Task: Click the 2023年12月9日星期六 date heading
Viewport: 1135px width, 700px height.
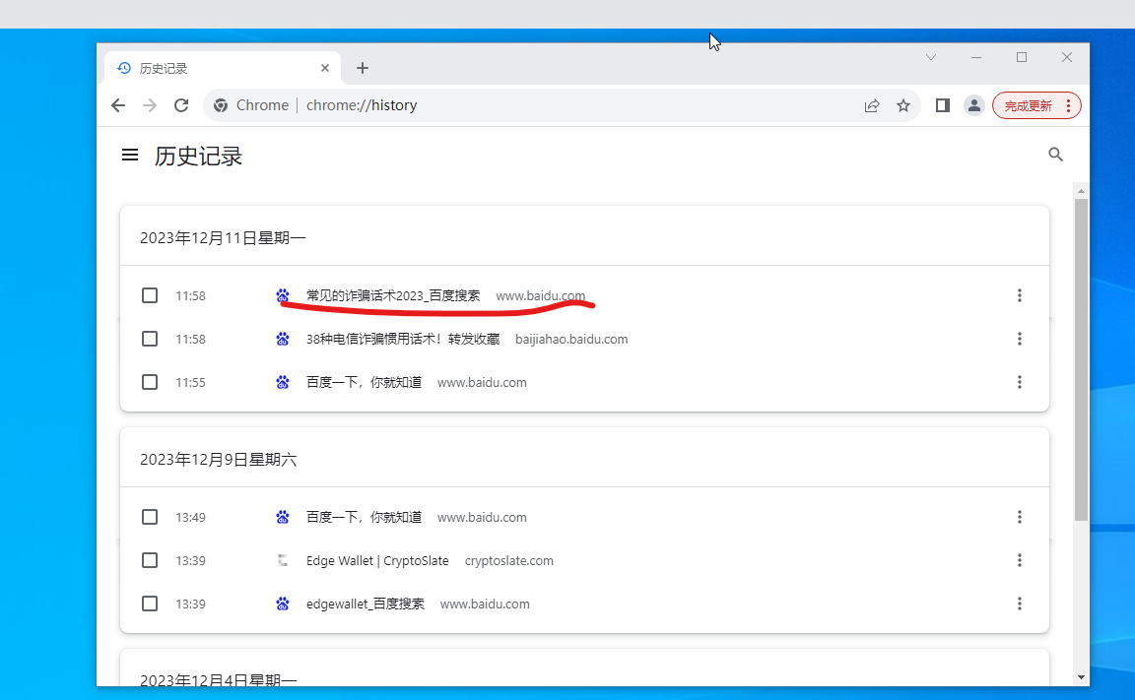Action: [219, 460]
